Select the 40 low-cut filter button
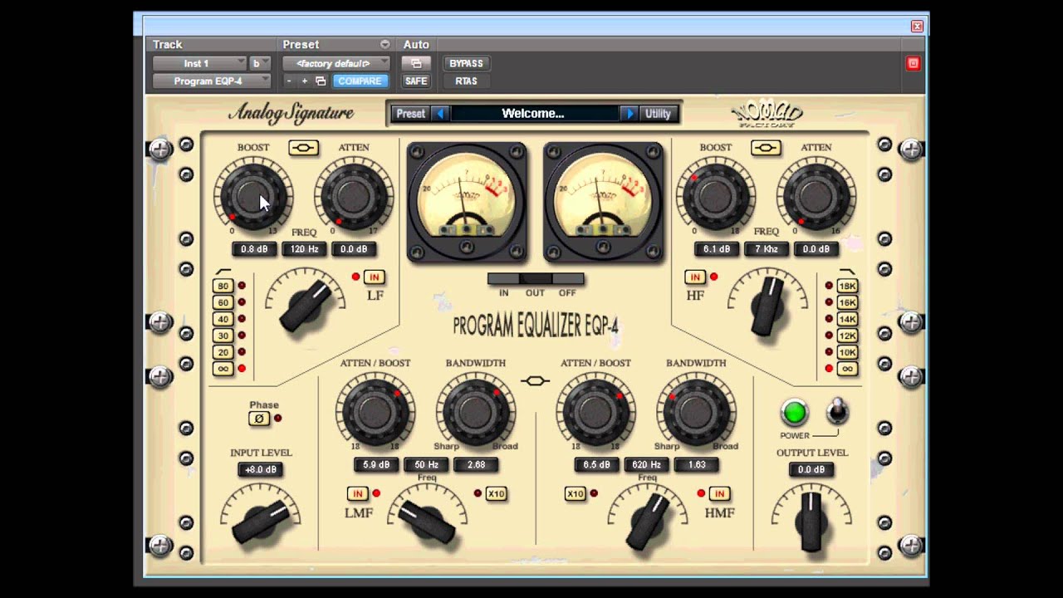1063x598 pixels. point(223,319)
